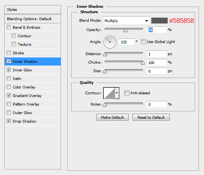Viewport: 204px width, 175px height.
Task: Click the Choke percent input field
Action: [157, 62]
